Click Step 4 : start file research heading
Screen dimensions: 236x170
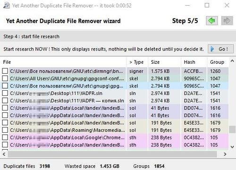point(32,36)
